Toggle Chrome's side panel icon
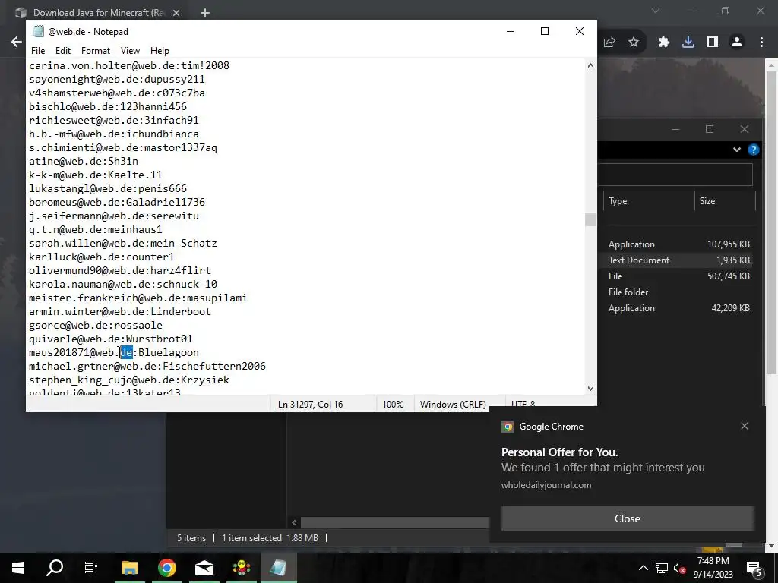The image size is (778, 583). [713, 43]
